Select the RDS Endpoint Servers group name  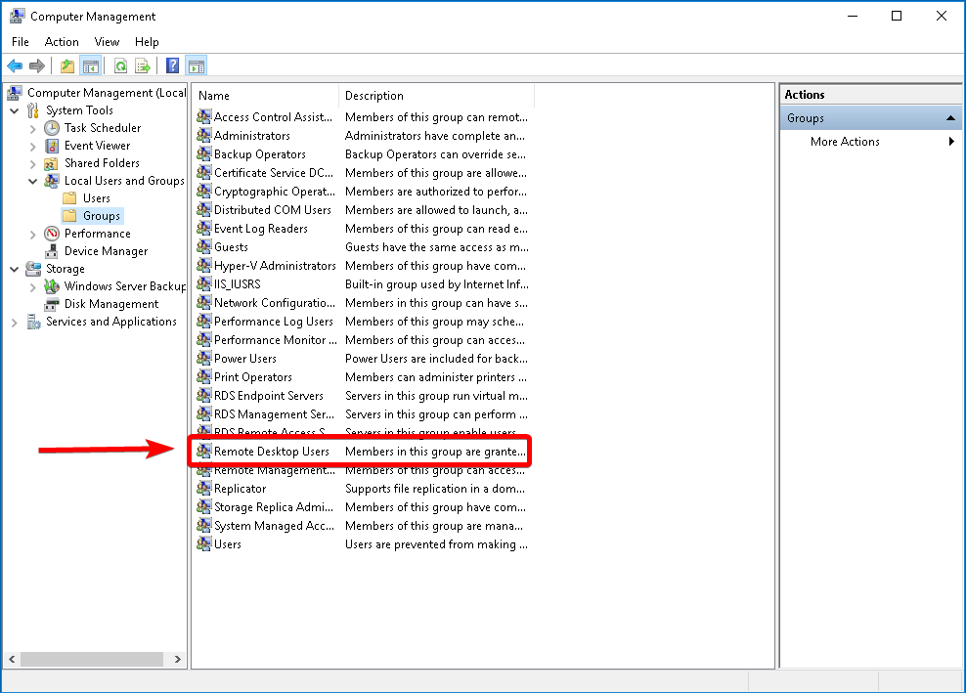[269, 396]
